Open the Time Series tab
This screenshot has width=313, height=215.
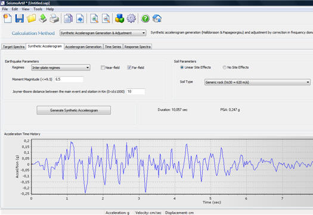[113, 47]
